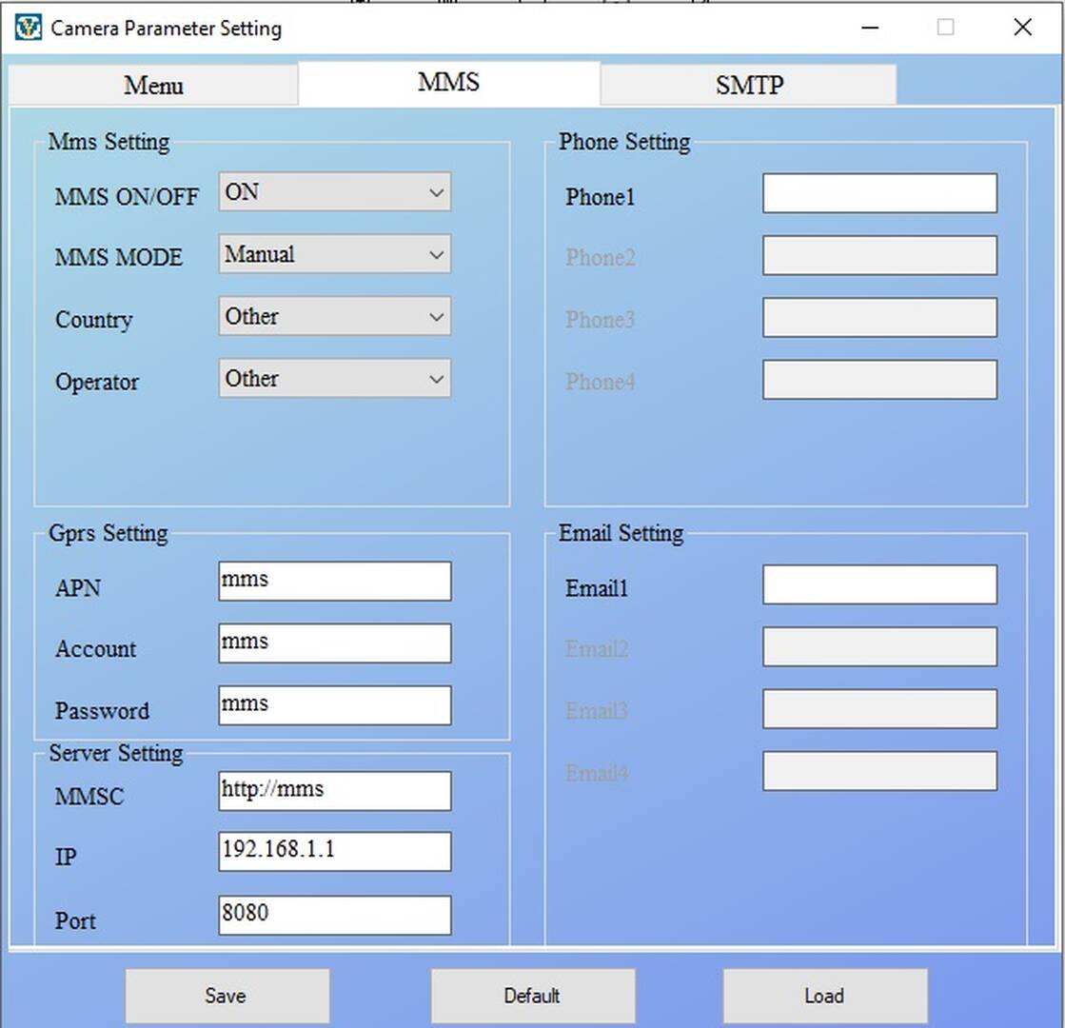Expand the MMS MODE dropdown
1065x1028 pixels.
tap(334, 255)
